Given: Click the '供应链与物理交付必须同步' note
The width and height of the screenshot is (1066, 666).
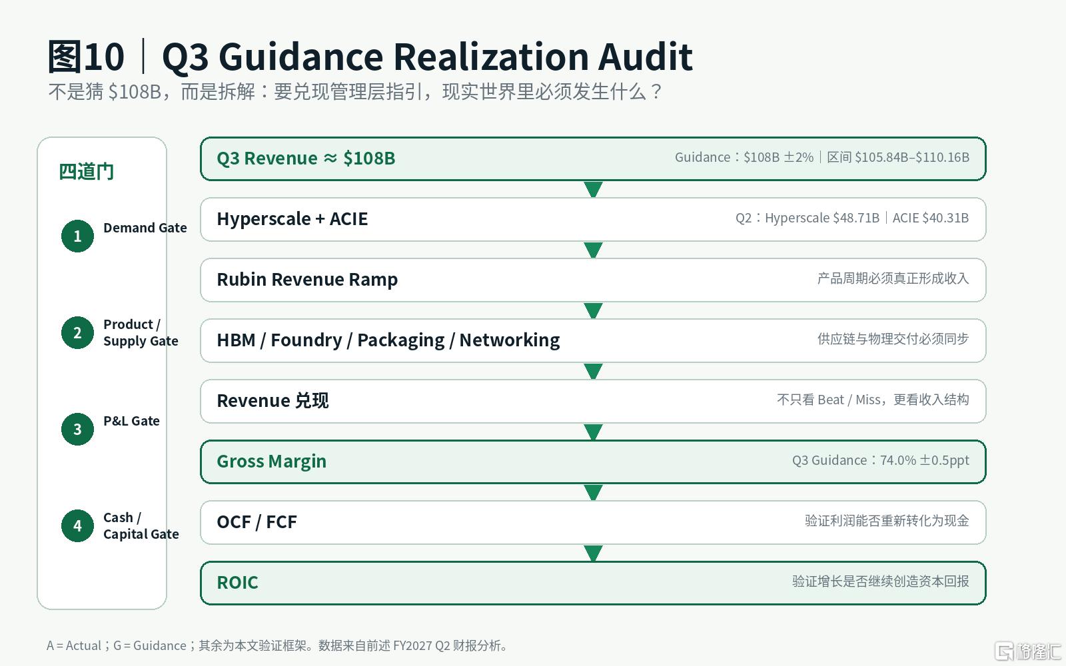Looking at the screenshot, I should click(x=893, y=339).
